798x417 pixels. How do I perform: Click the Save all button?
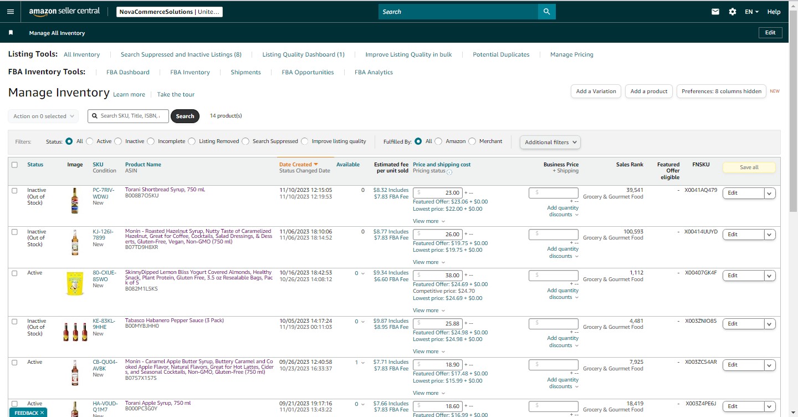749,167
